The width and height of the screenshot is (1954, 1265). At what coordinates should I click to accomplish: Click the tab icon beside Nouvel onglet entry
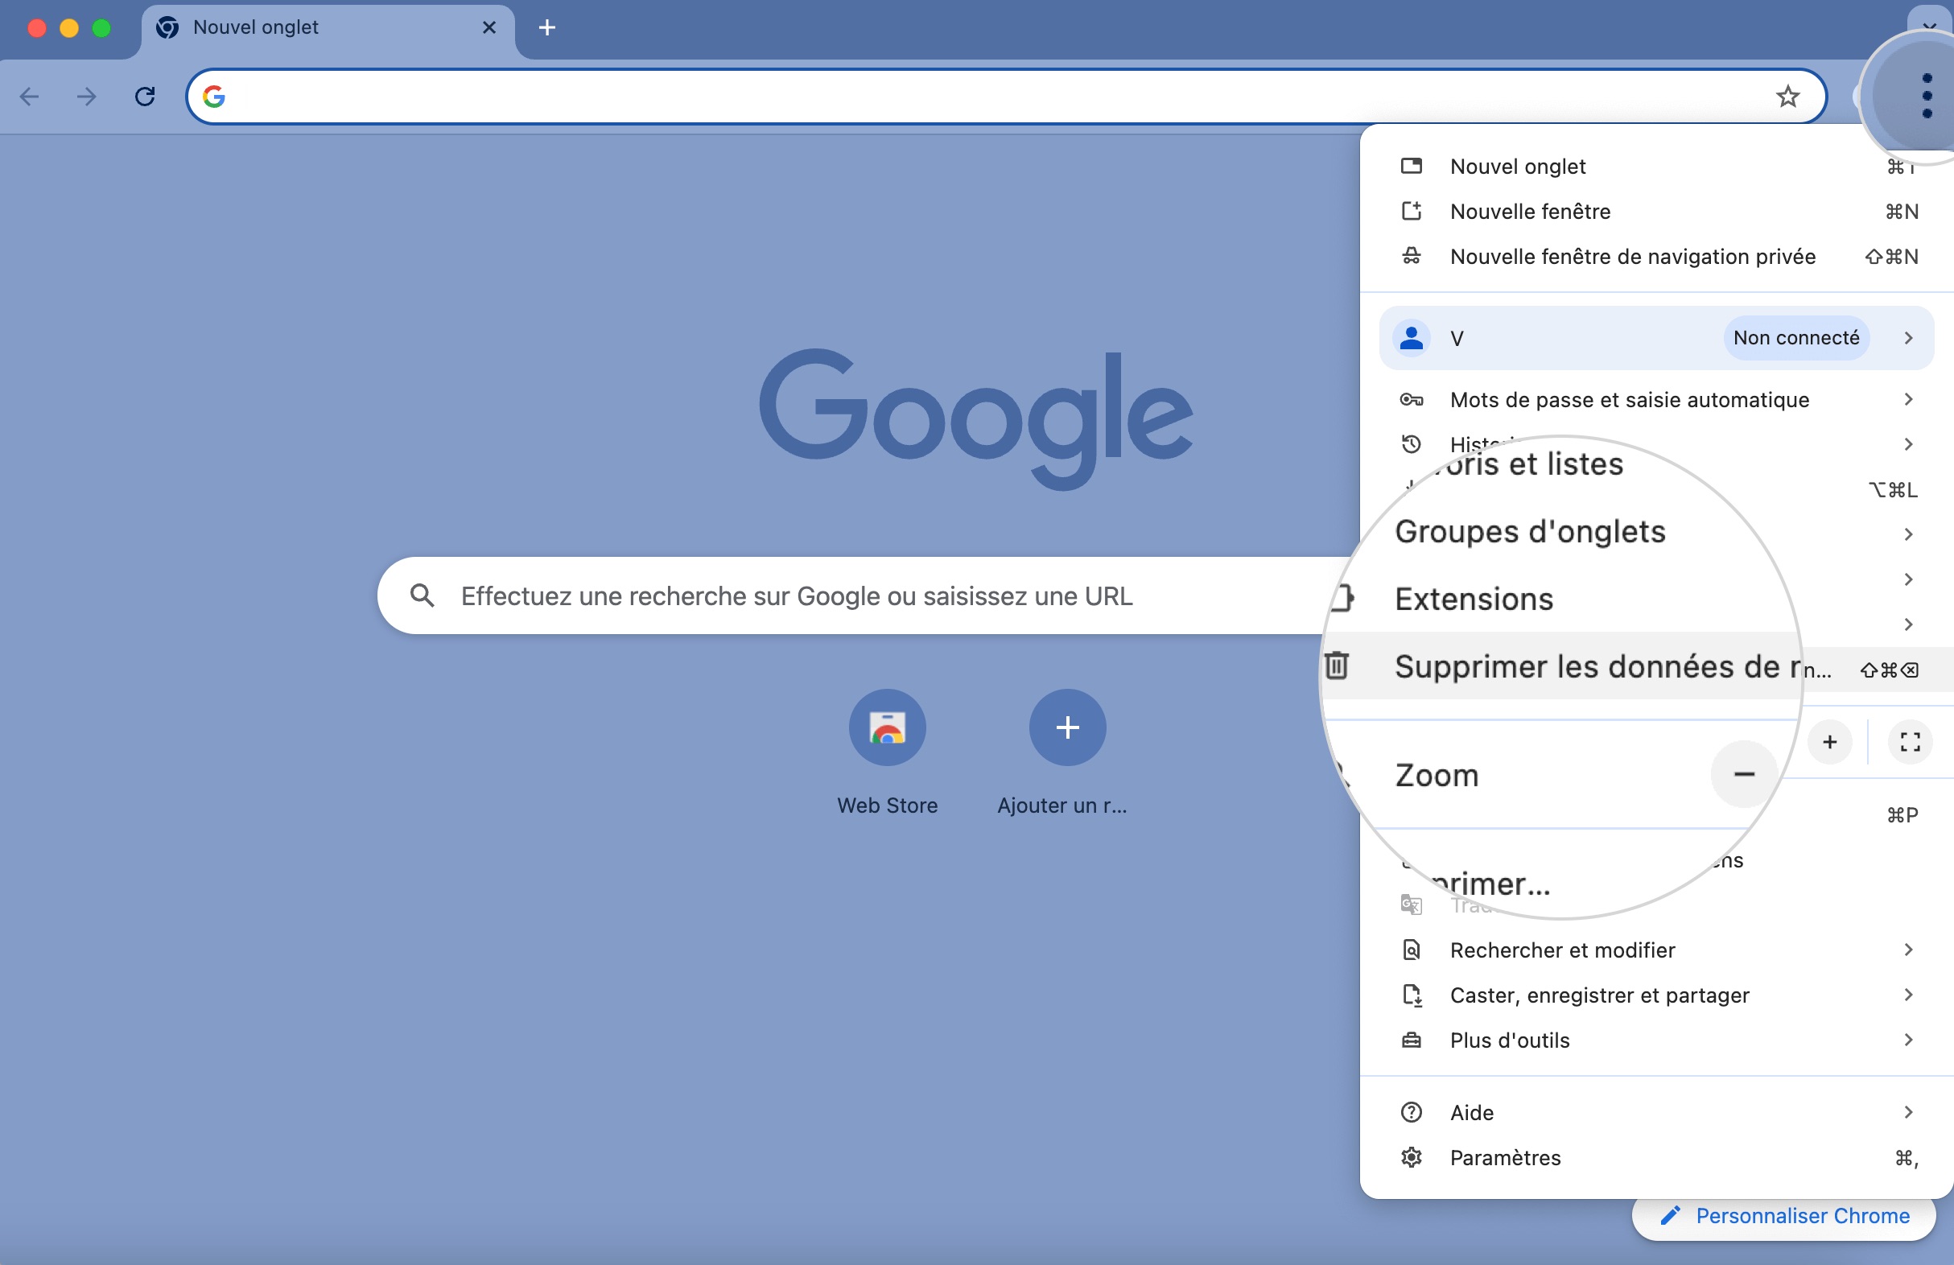1411,166
